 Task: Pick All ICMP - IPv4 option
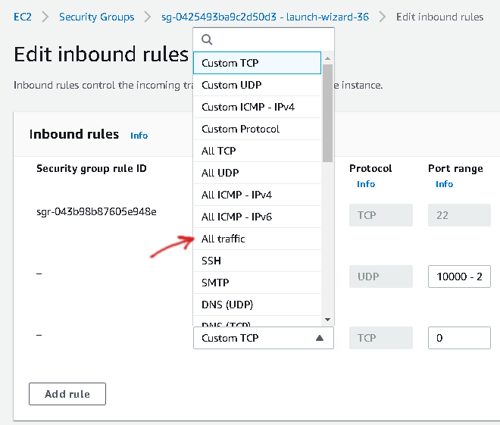[x=257, y=195]
